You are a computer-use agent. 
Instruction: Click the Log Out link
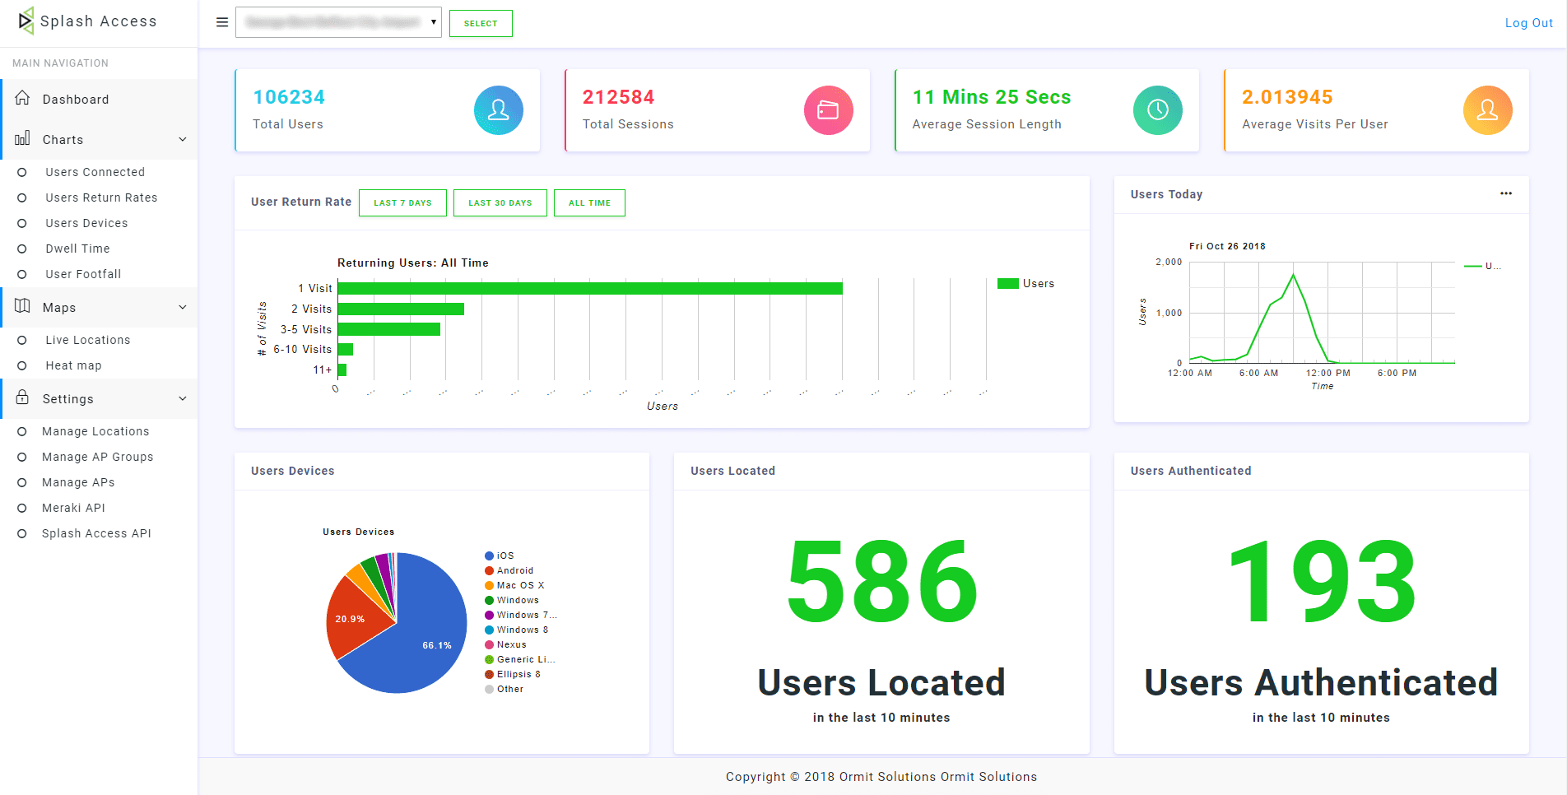(x=1528, y=22)
